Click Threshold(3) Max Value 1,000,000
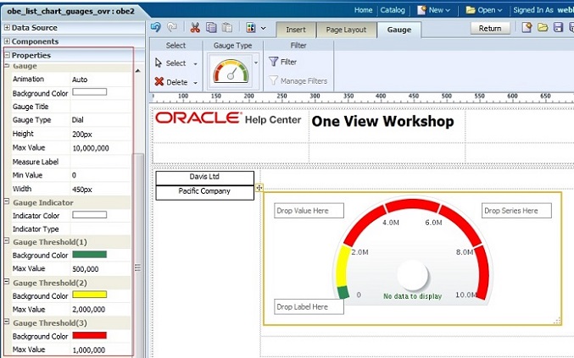This screenshot has width=574, height=358. click(x=88, y=350)
